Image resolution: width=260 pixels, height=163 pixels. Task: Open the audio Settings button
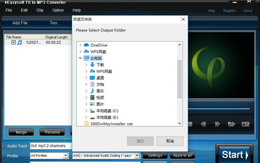155,155
